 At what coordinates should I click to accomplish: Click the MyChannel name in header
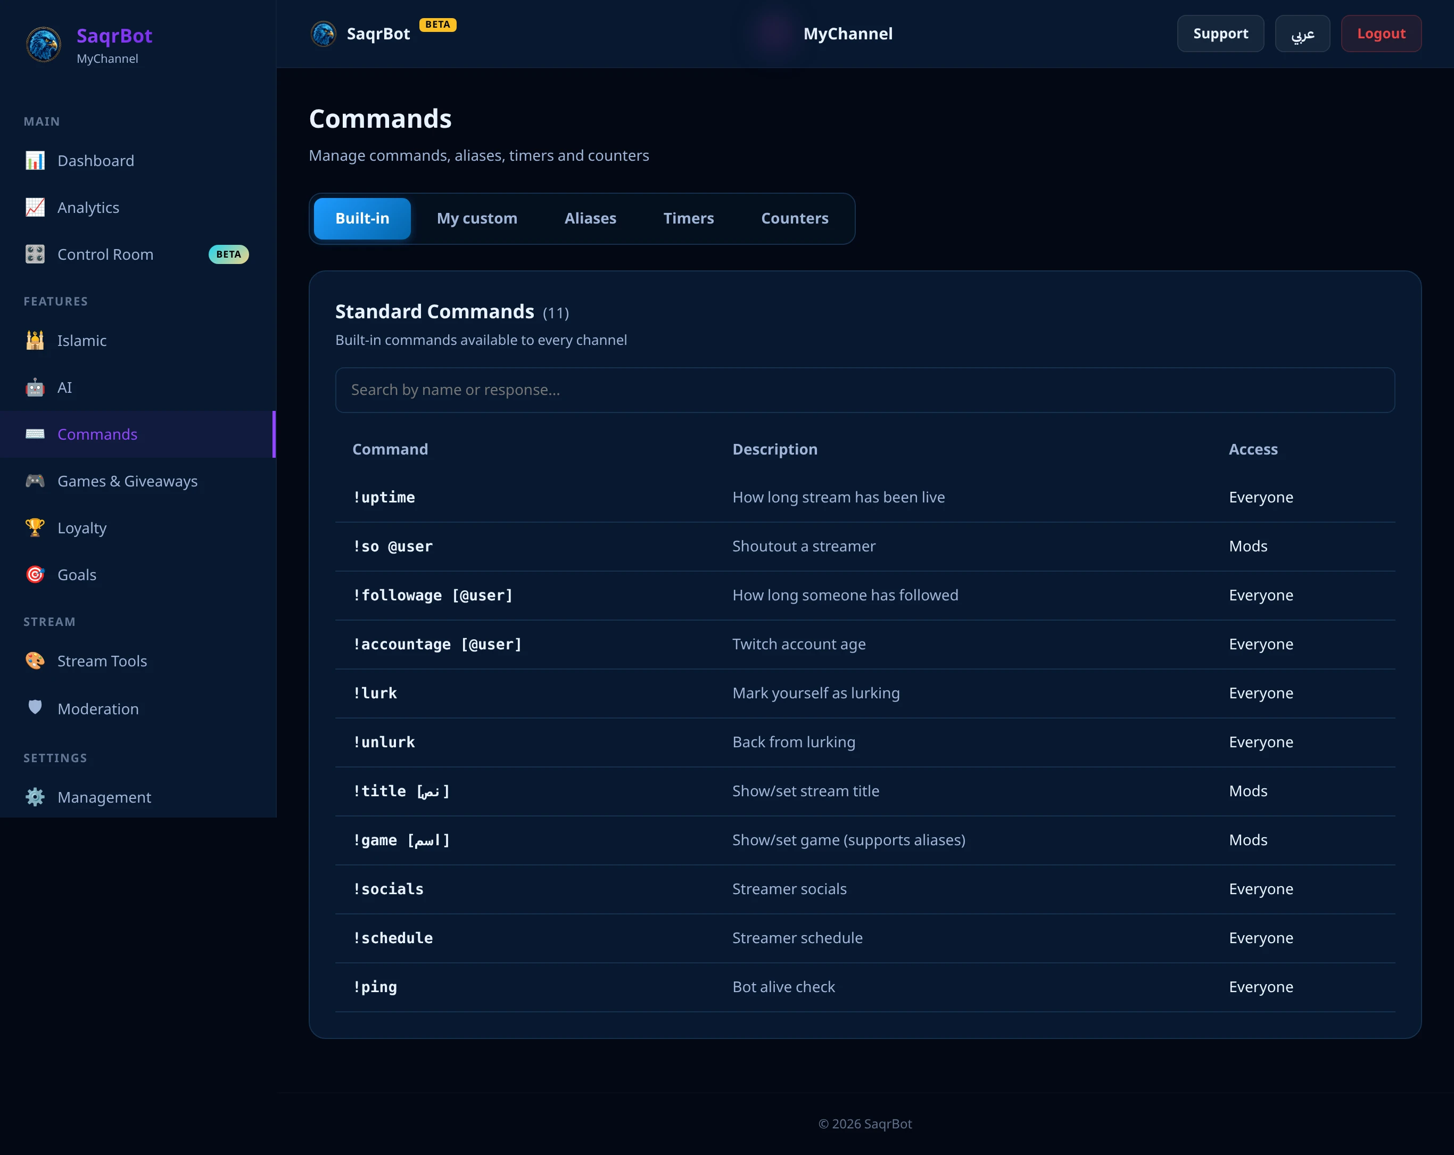tap(848, 34)
